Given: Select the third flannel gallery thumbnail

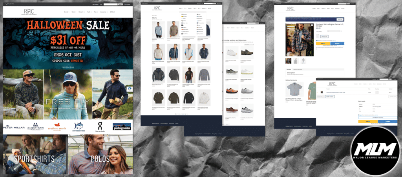Looking at the screenshot, I should coord(303,61).
